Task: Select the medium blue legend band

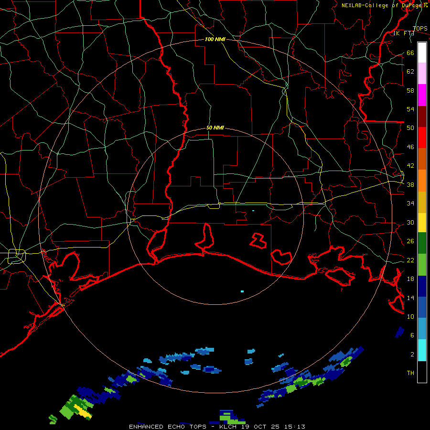Action: tap(422, 307)
